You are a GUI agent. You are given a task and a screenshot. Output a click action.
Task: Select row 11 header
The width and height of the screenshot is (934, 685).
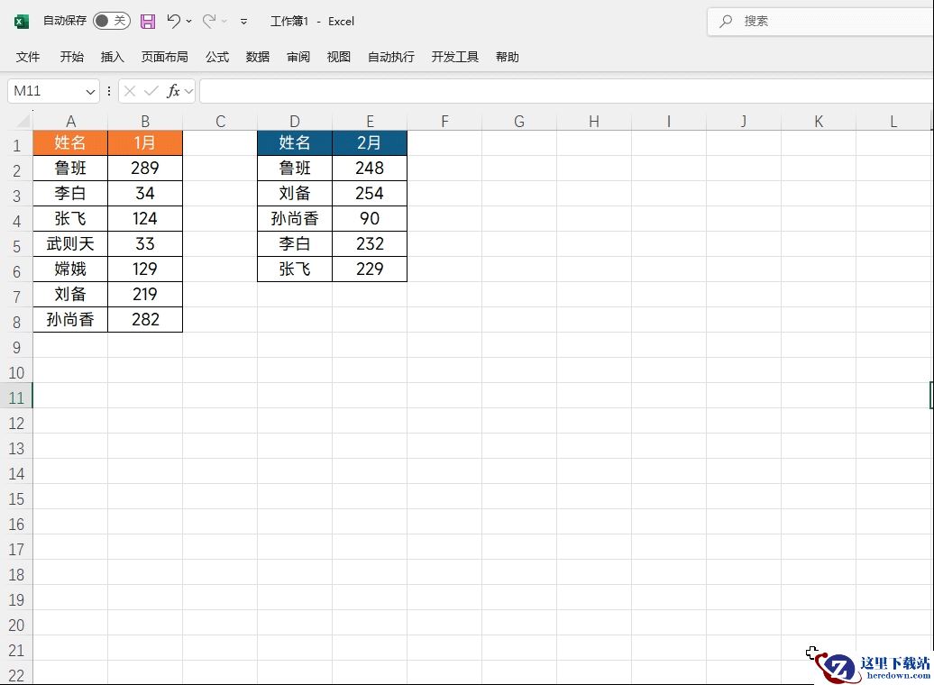tap(16, 397)
